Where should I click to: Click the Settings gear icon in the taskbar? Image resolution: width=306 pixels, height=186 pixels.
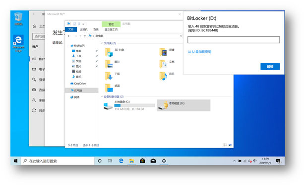point(164,161)
